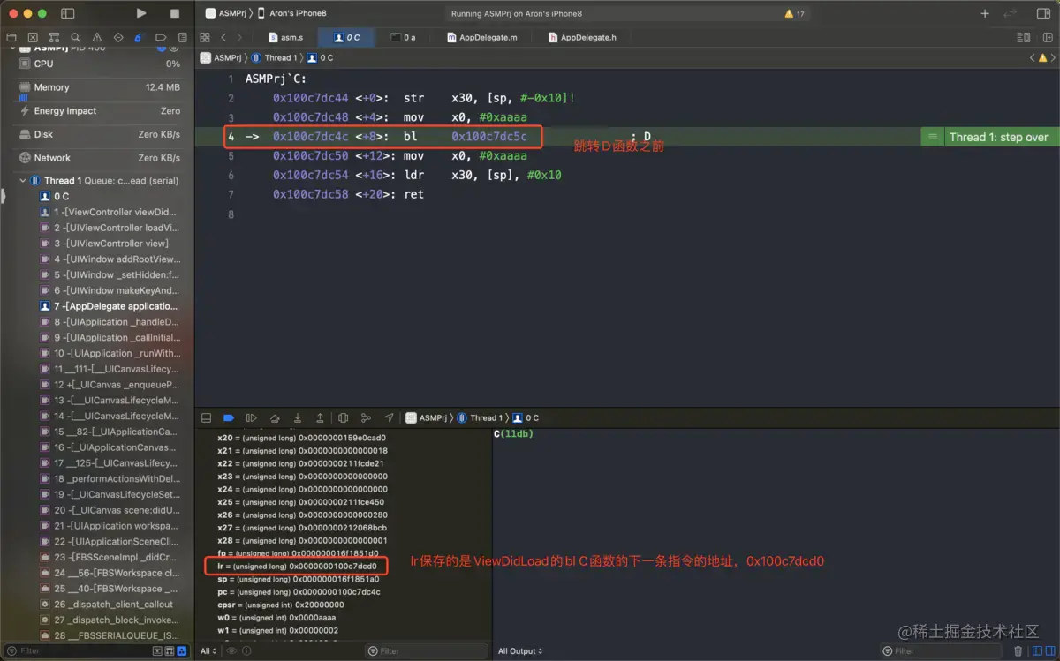Open the Issue navigator warning icon

96,38
